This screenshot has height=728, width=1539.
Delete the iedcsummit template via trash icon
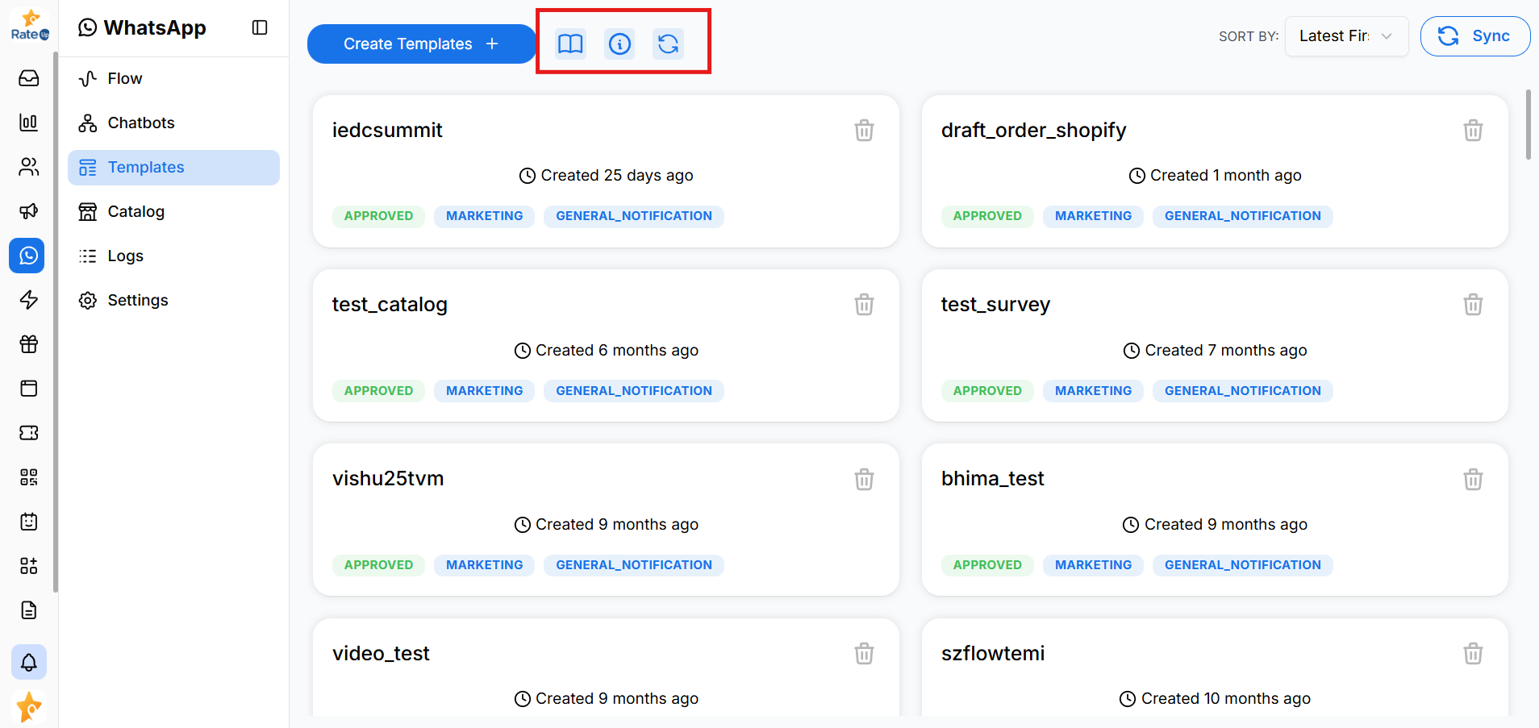coord(864,130)
